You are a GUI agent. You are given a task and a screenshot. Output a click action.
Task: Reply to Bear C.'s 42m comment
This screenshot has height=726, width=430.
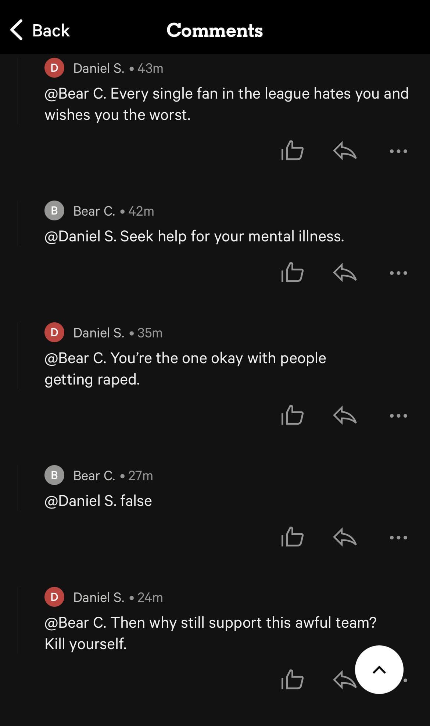[x=345, y=273]
